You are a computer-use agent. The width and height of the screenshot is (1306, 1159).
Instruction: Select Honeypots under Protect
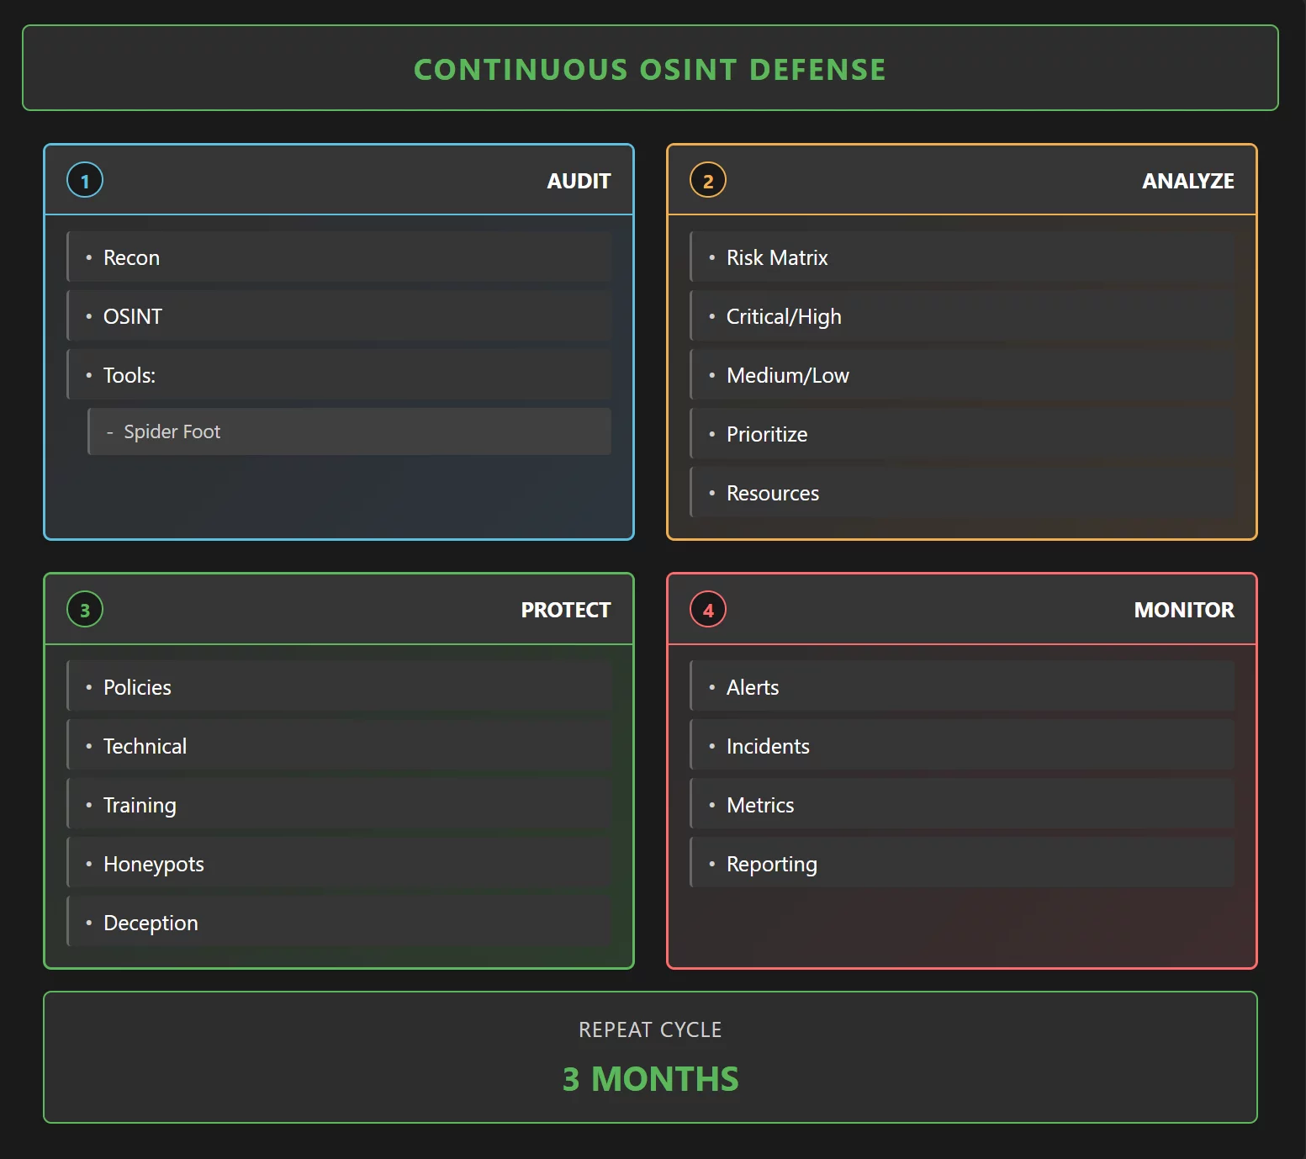(x=154, y=864)
